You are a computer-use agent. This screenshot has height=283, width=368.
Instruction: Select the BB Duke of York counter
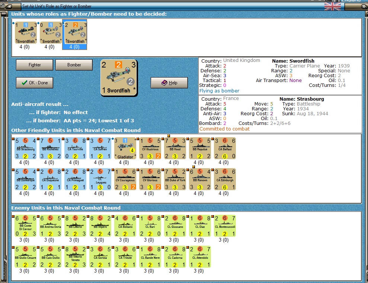175,179
